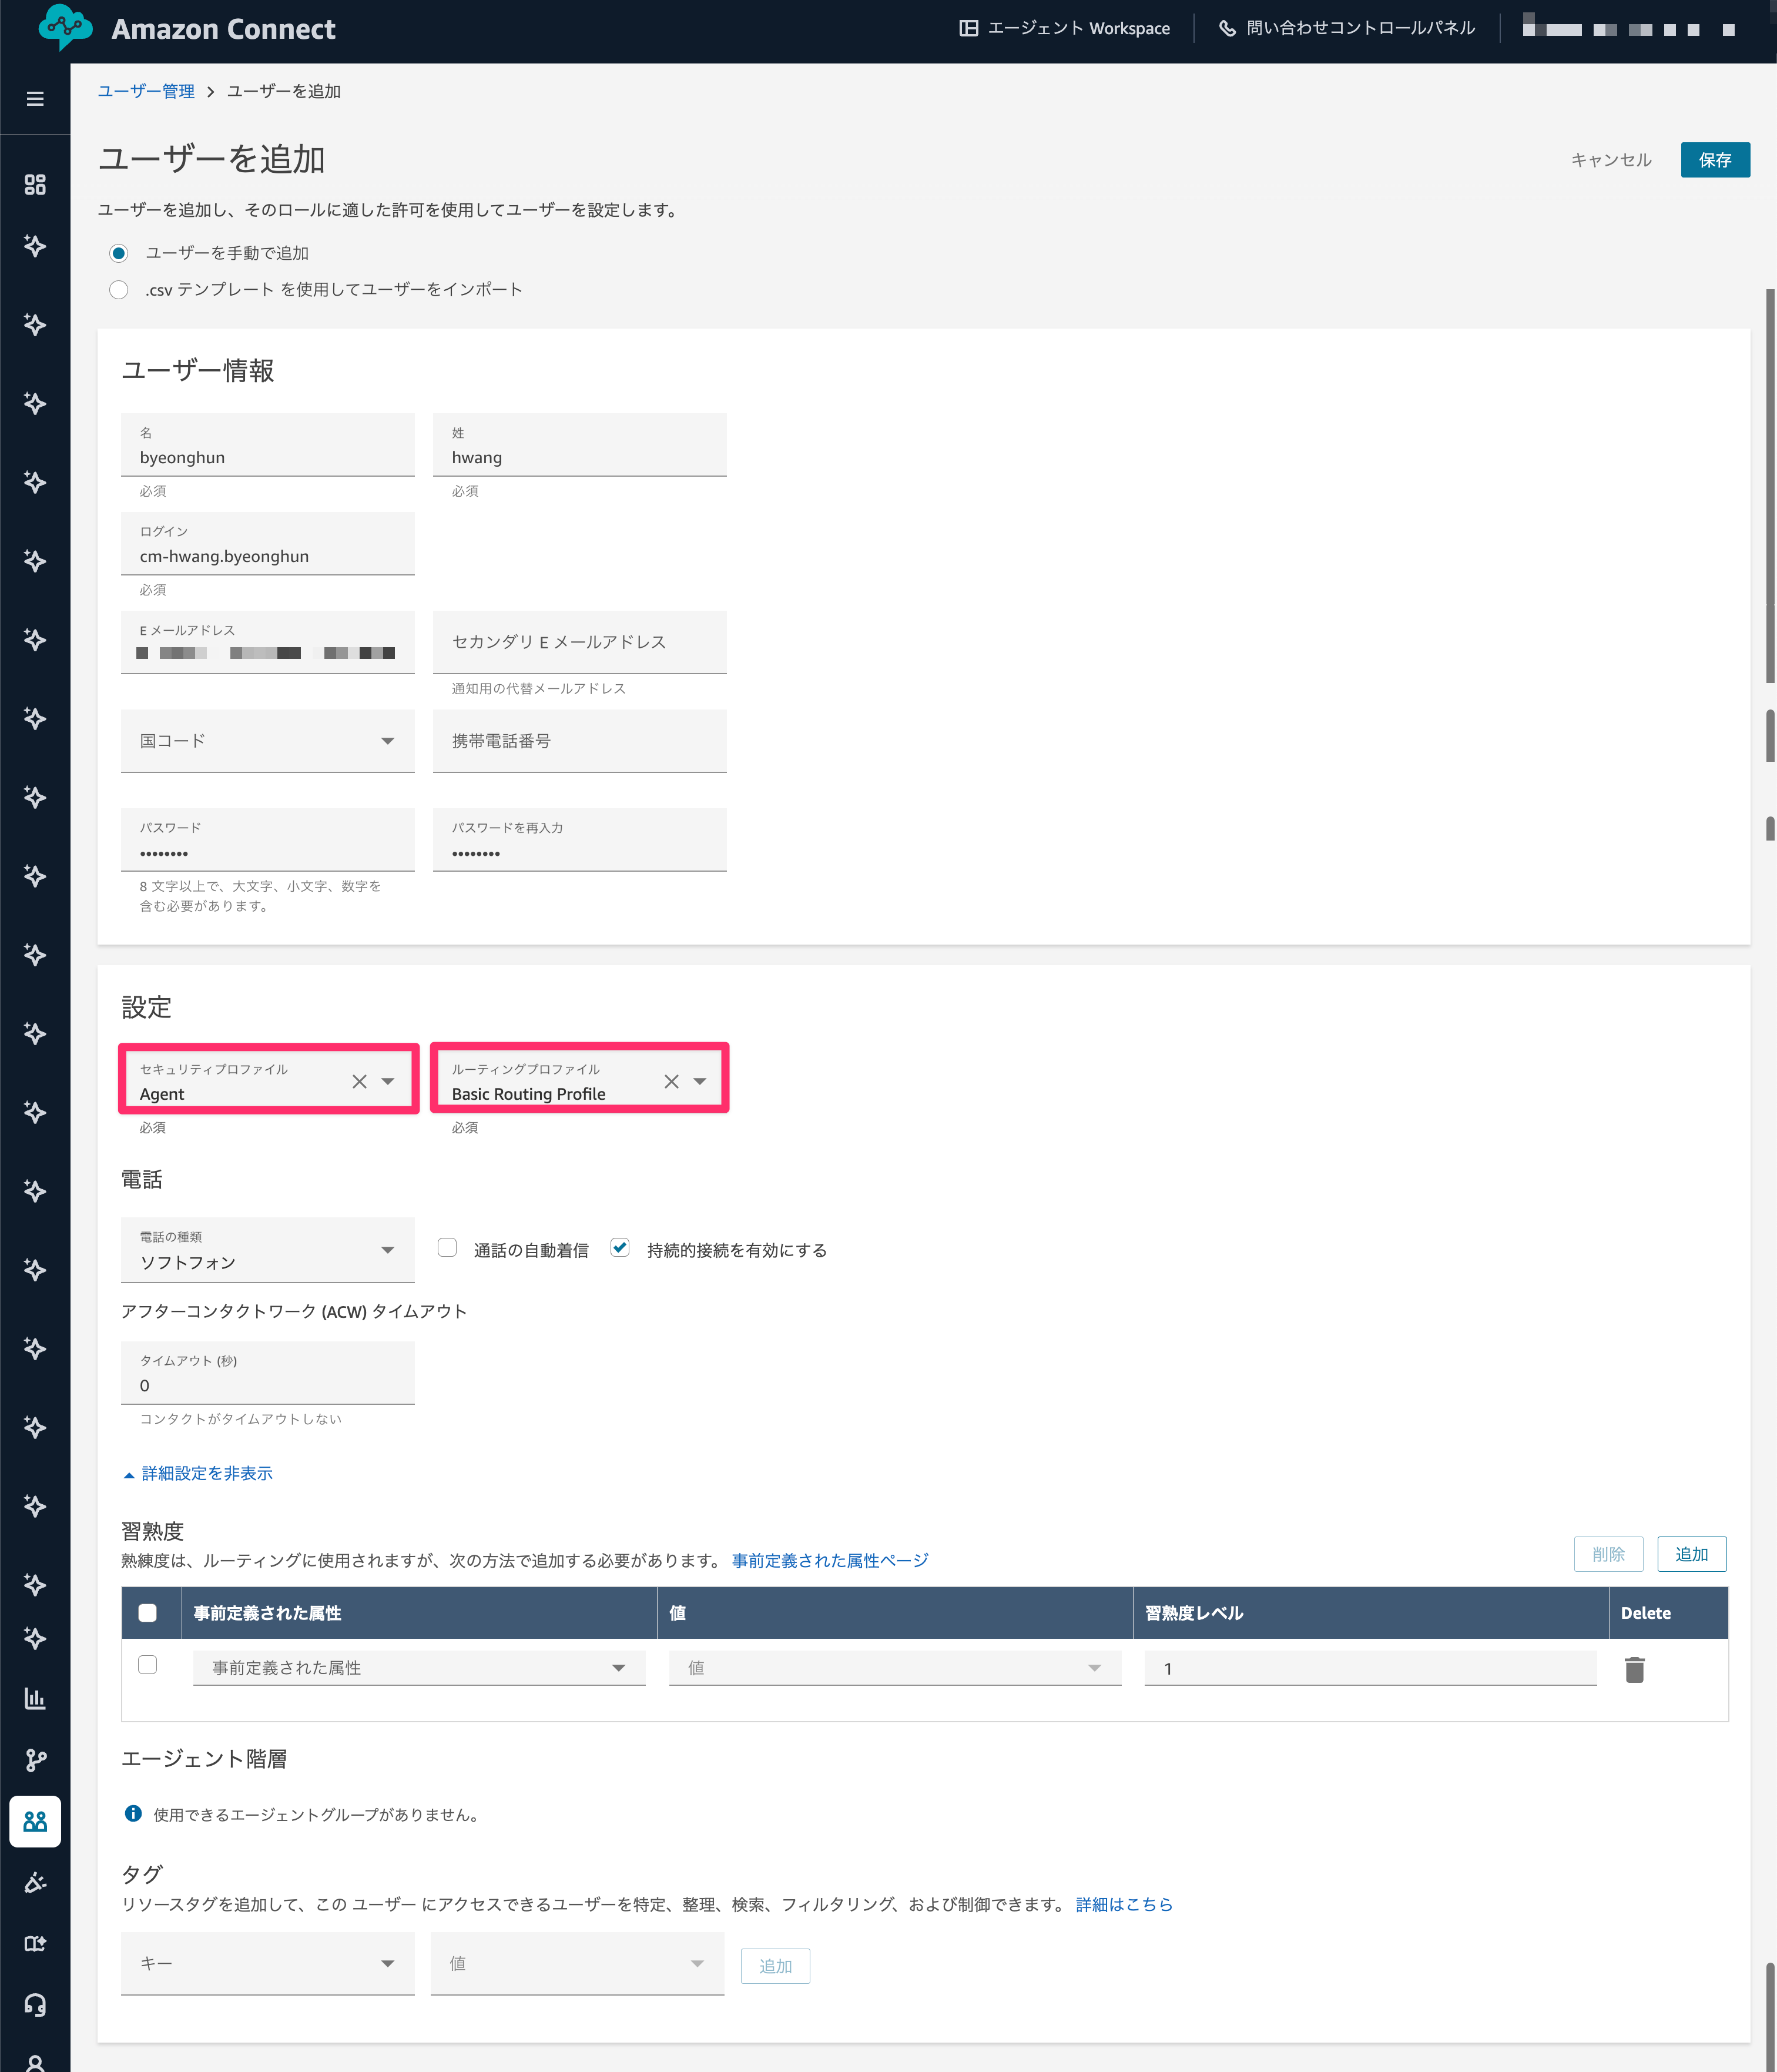Screen dimensions: 1777x2072
Task: Open the 国コード dropdown
Action: pos(267,741)
